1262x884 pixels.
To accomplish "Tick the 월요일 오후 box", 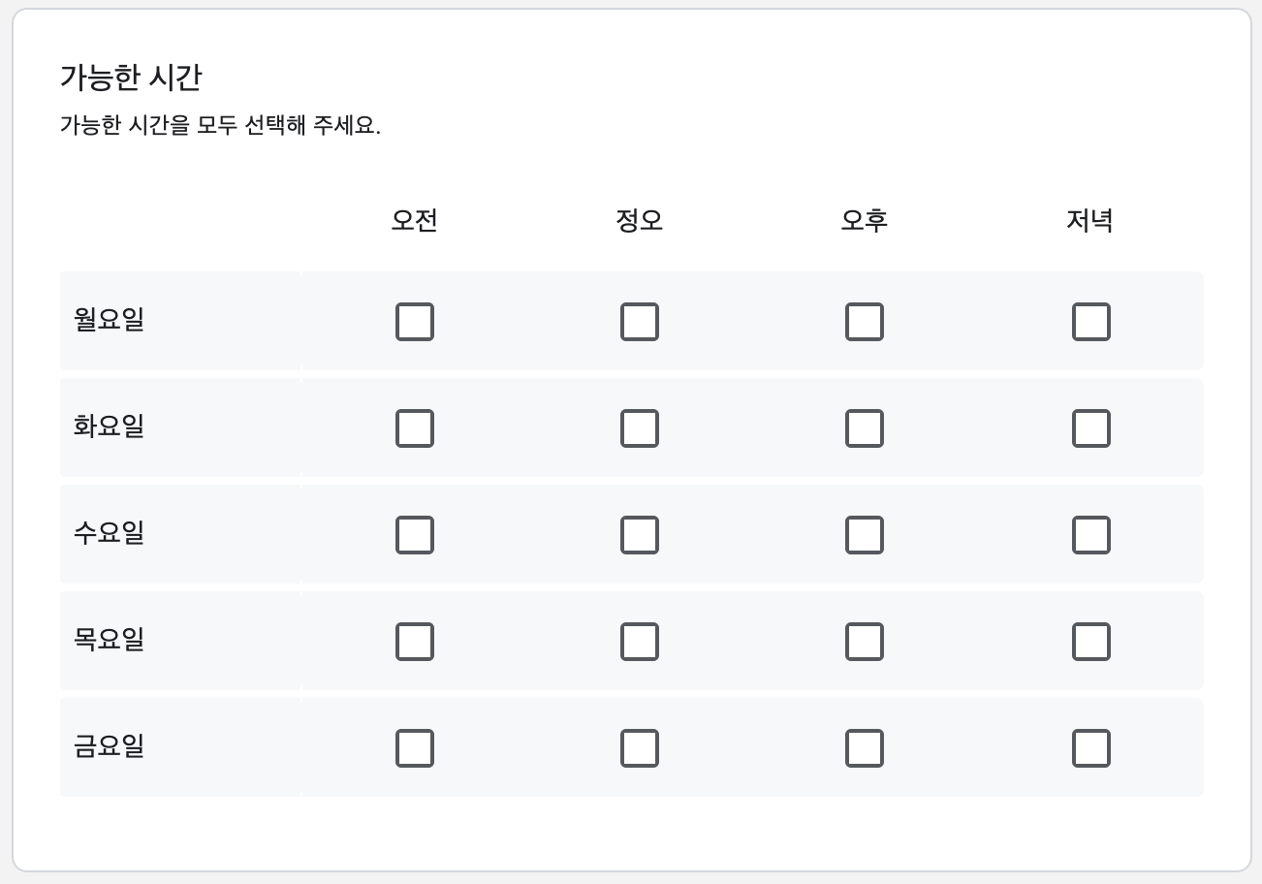I will coord(865,322).
